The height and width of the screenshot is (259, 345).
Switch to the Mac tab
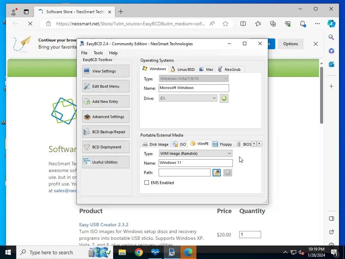pyautogui.click(x=206, y=69)
